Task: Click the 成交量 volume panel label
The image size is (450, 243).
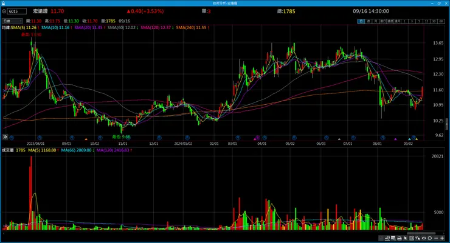Action: (8, 150)
